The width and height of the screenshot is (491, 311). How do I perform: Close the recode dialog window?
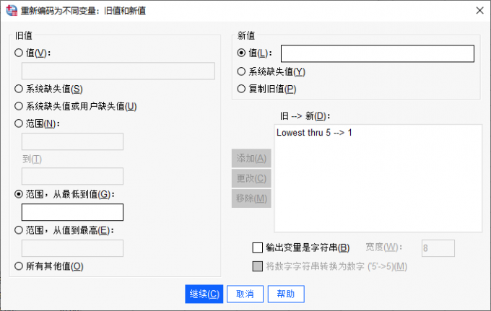point(479,11)
